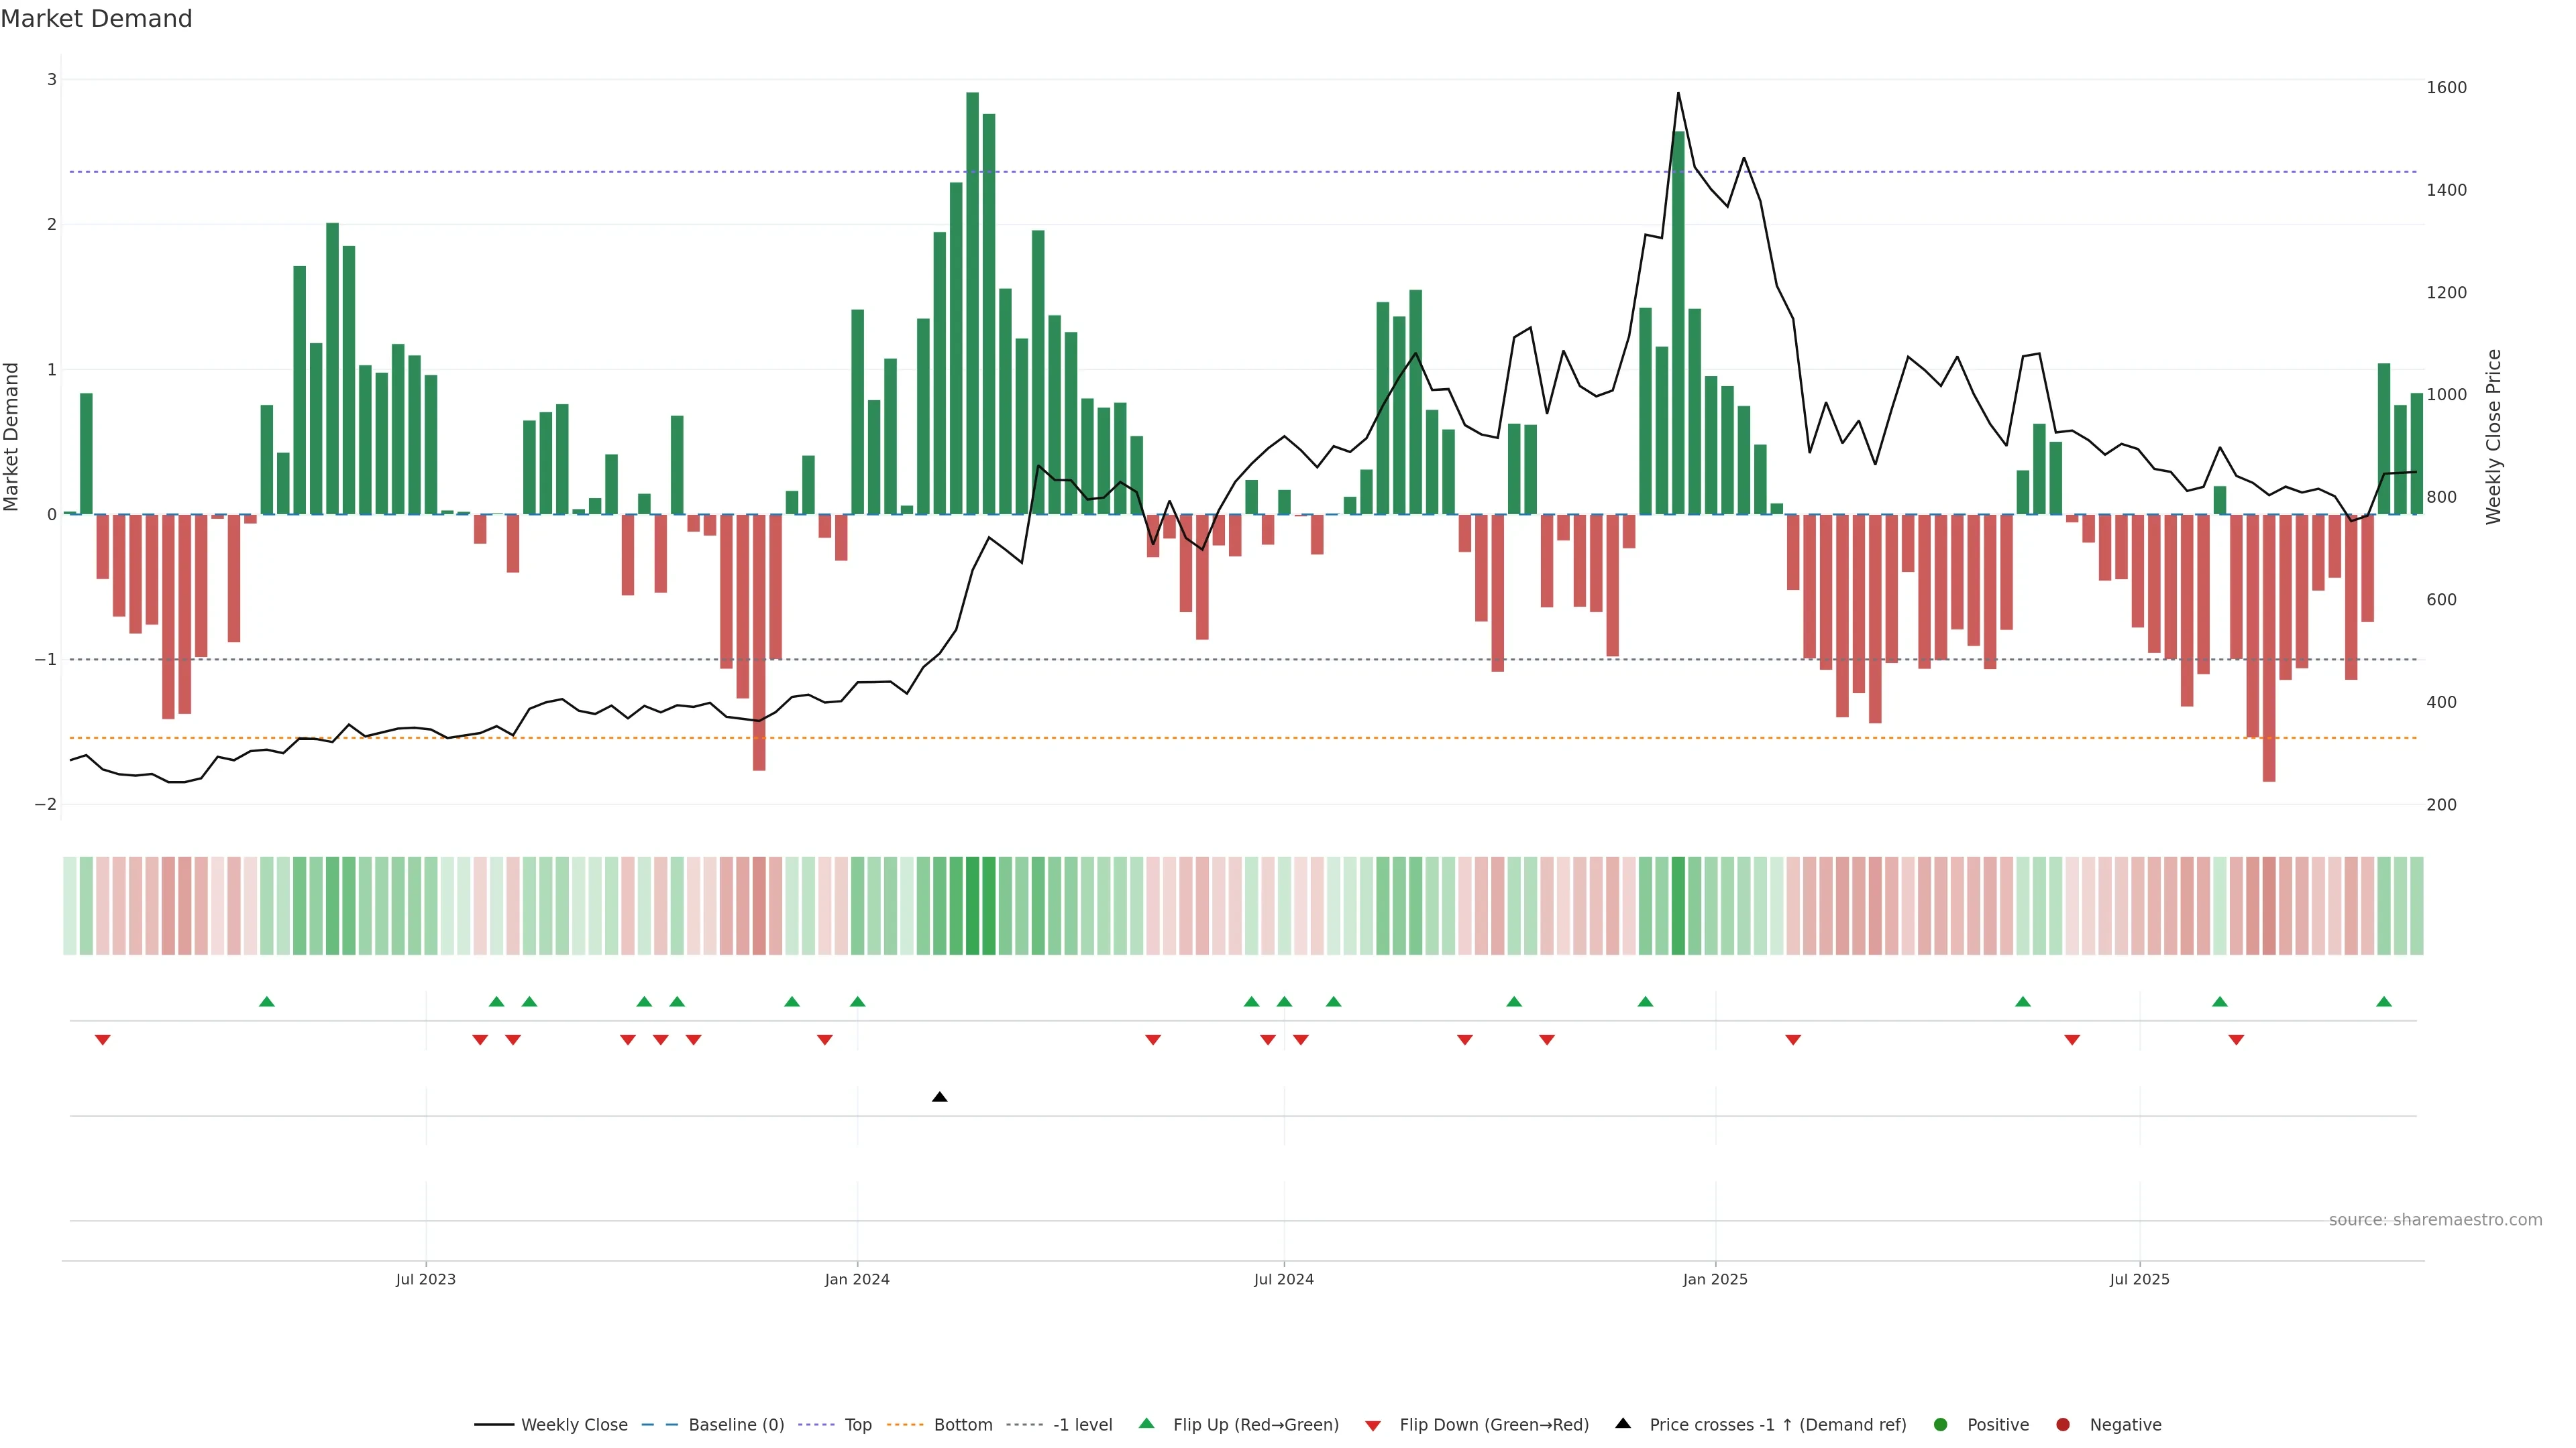Click the green Positive circle legend icon
This screenshot has height=1448, width=2576.
[x=1940, y=1424]
